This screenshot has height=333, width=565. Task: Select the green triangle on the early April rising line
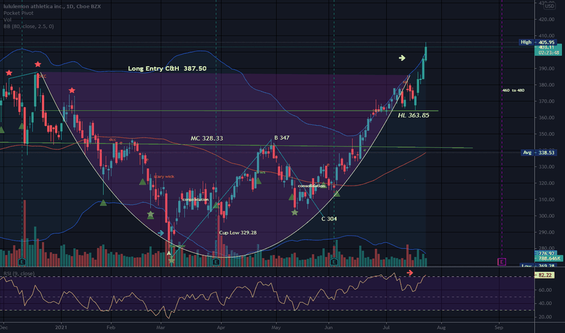215,206
